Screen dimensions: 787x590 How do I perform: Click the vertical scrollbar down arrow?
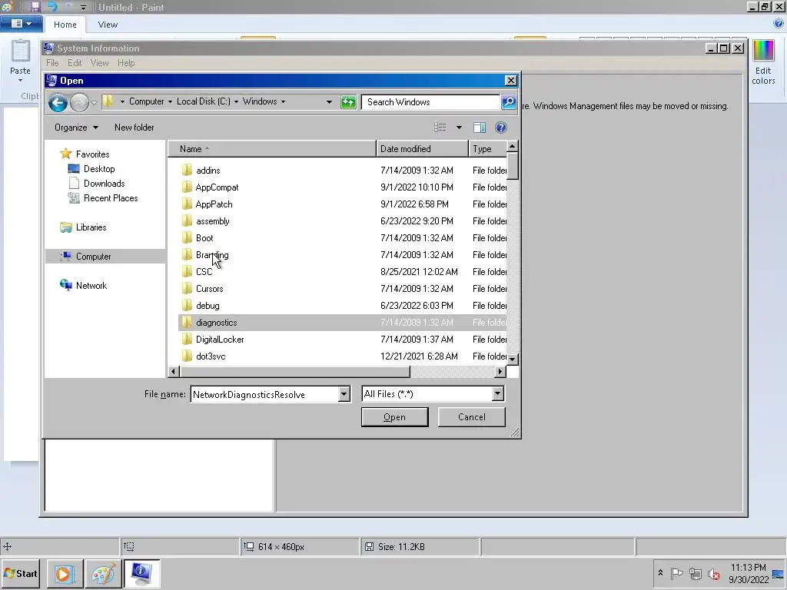512,360
